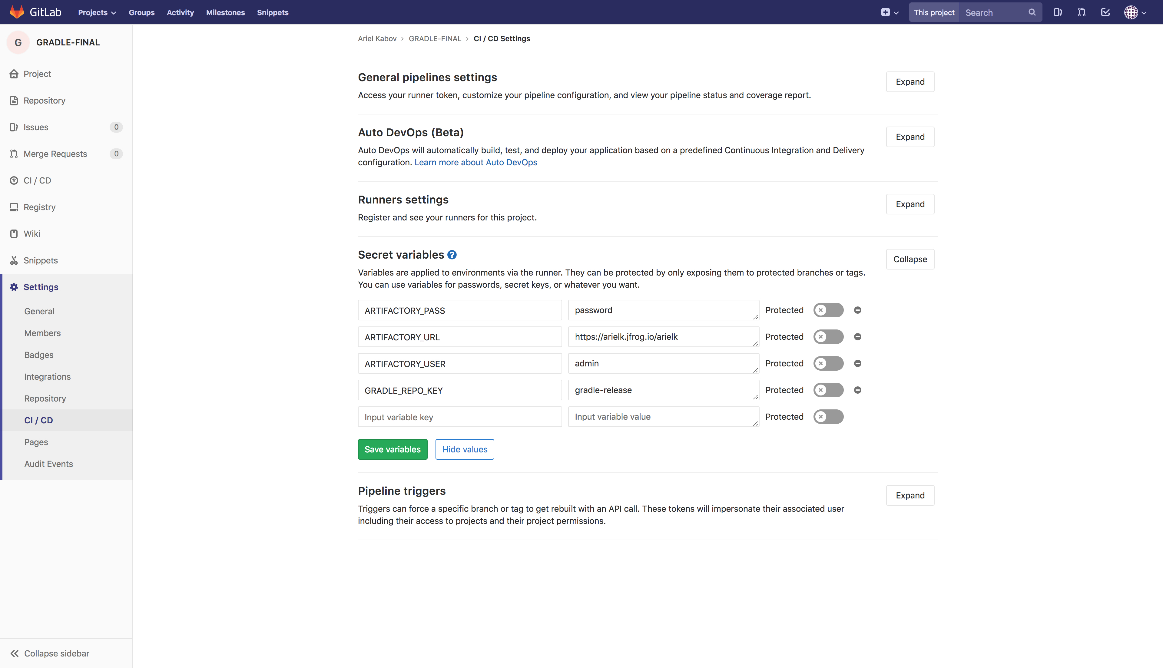This screenshot has height=668, width=1163.
Task: Enable Protected for ARTIFACTORY_USER variable
Action: pyautogui.click(x=828, y=363)
